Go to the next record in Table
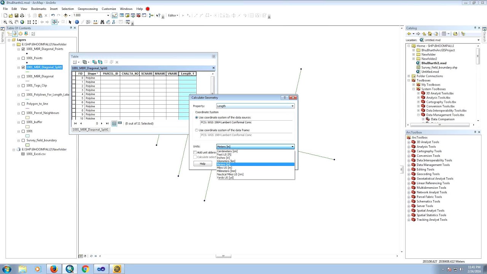Image resolution: width=487 pixels, height=274 pixels. 102,123
